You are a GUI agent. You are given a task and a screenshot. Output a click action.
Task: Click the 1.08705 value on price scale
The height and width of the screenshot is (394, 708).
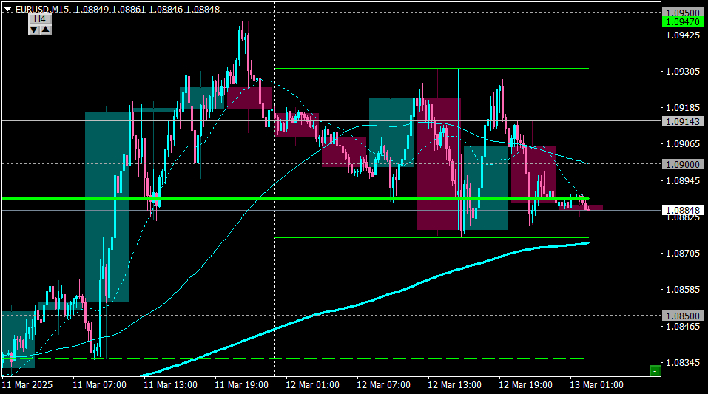tap(683, 254)
